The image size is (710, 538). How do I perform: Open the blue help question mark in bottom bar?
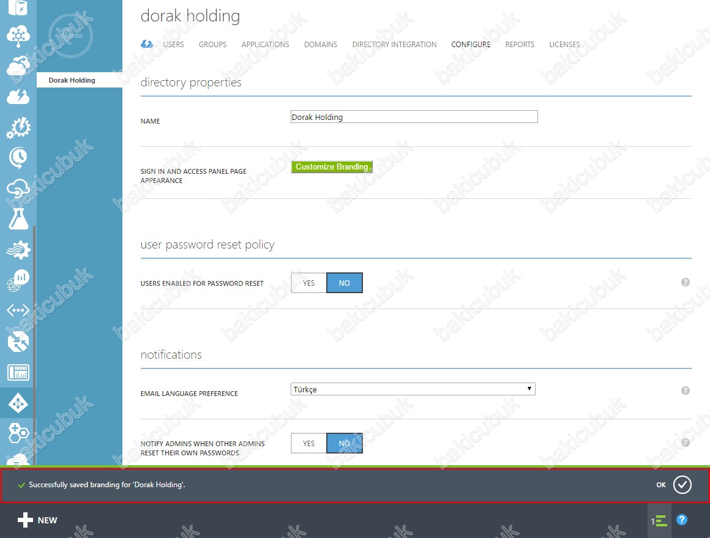click(x=682, y=520)
